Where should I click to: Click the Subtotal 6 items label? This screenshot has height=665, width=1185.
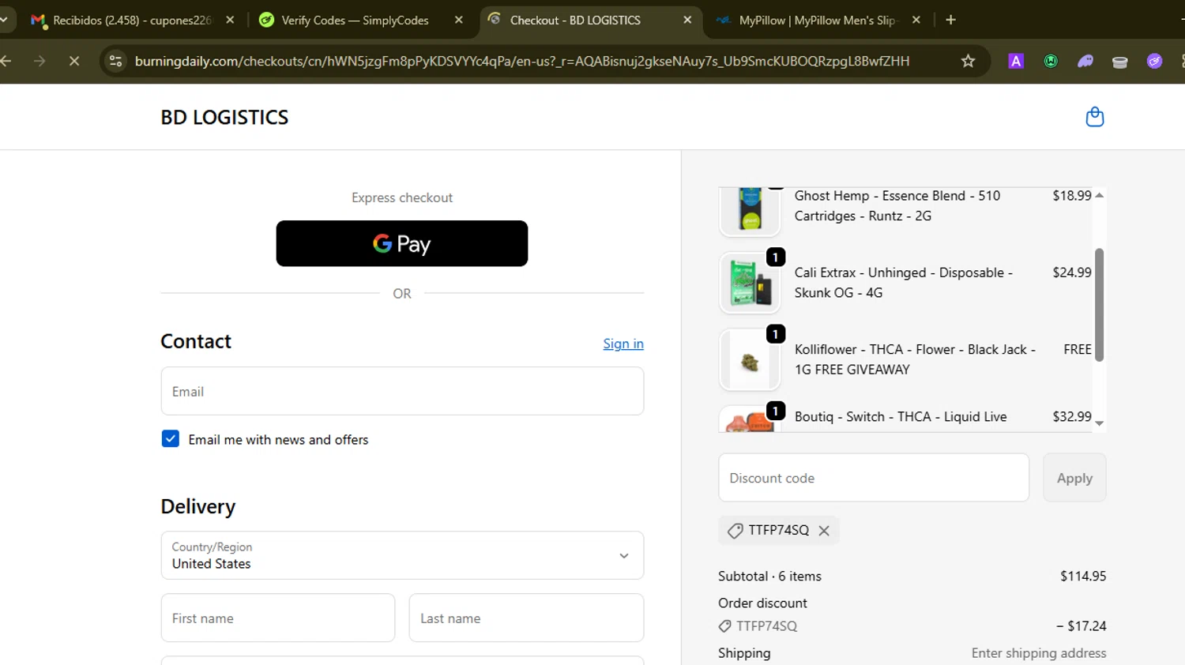coord(769,577)
